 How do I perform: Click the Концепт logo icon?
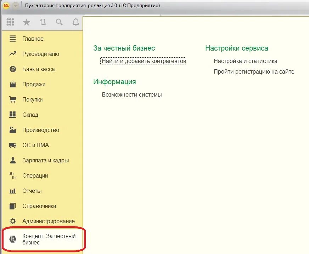13,239
